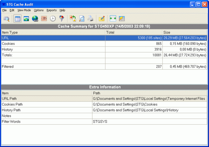This screenshot has height=147, width=209.
Task: Open the notes pencil icon
Action: (102, 19)
